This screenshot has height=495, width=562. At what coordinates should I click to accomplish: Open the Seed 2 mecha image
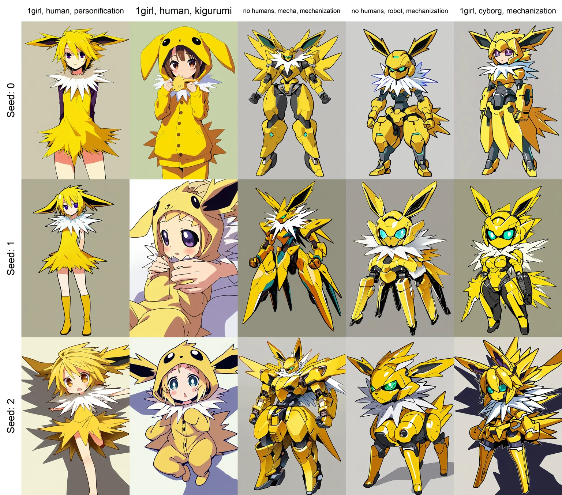click(292, 416)
